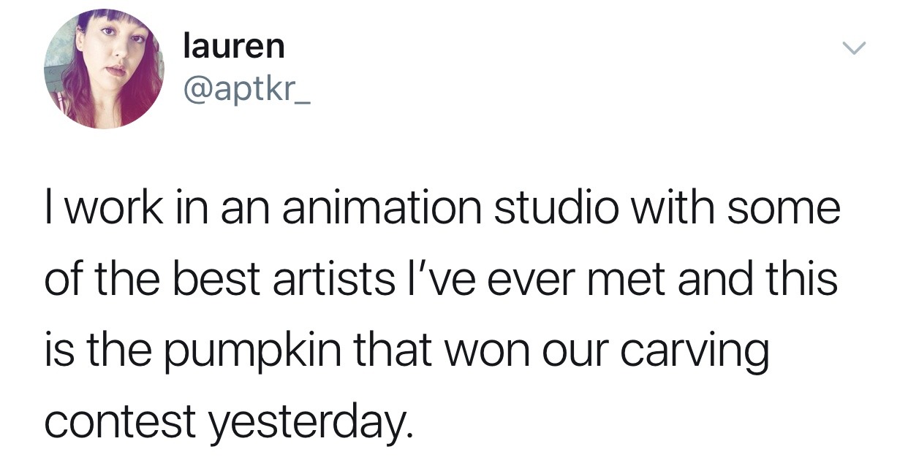Click the first line starting "I work in"

point(442,207)
